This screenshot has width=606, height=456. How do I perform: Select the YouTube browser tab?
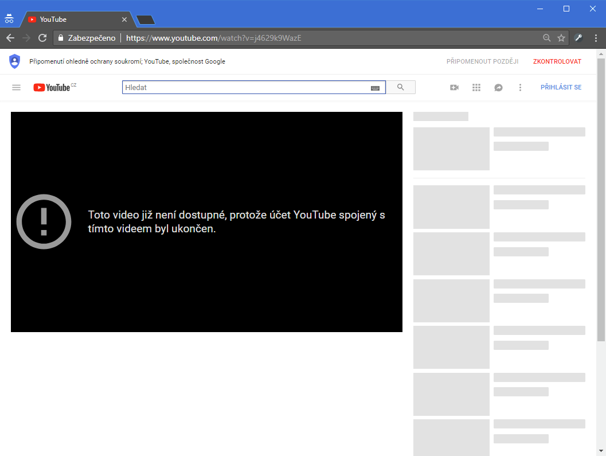77,20
